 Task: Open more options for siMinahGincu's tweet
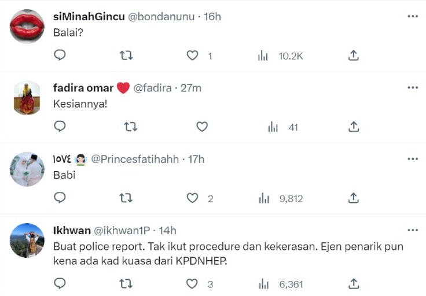pos(413,16)
